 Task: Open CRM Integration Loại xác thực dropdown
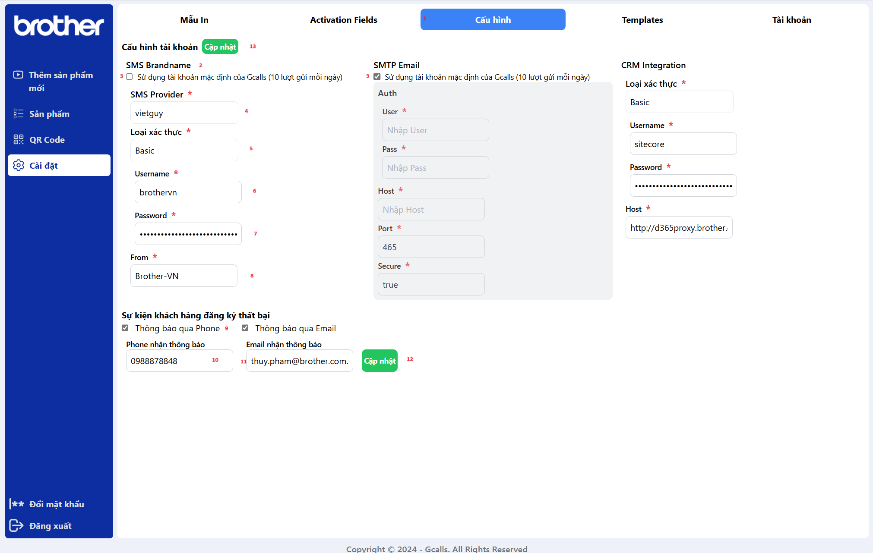pos(679,102)
